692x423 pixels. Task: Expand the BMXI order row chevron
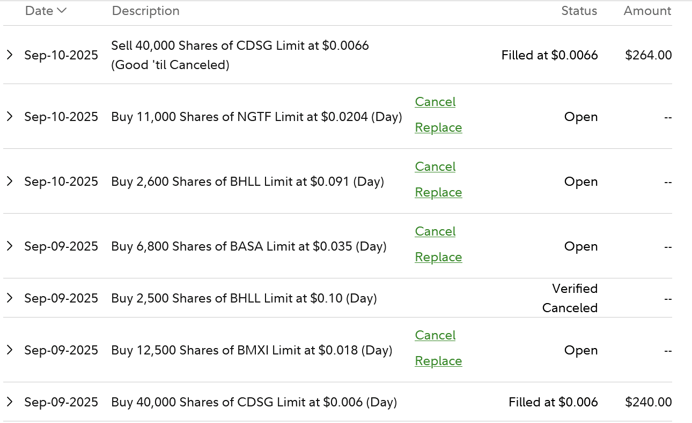pos(9,350)
